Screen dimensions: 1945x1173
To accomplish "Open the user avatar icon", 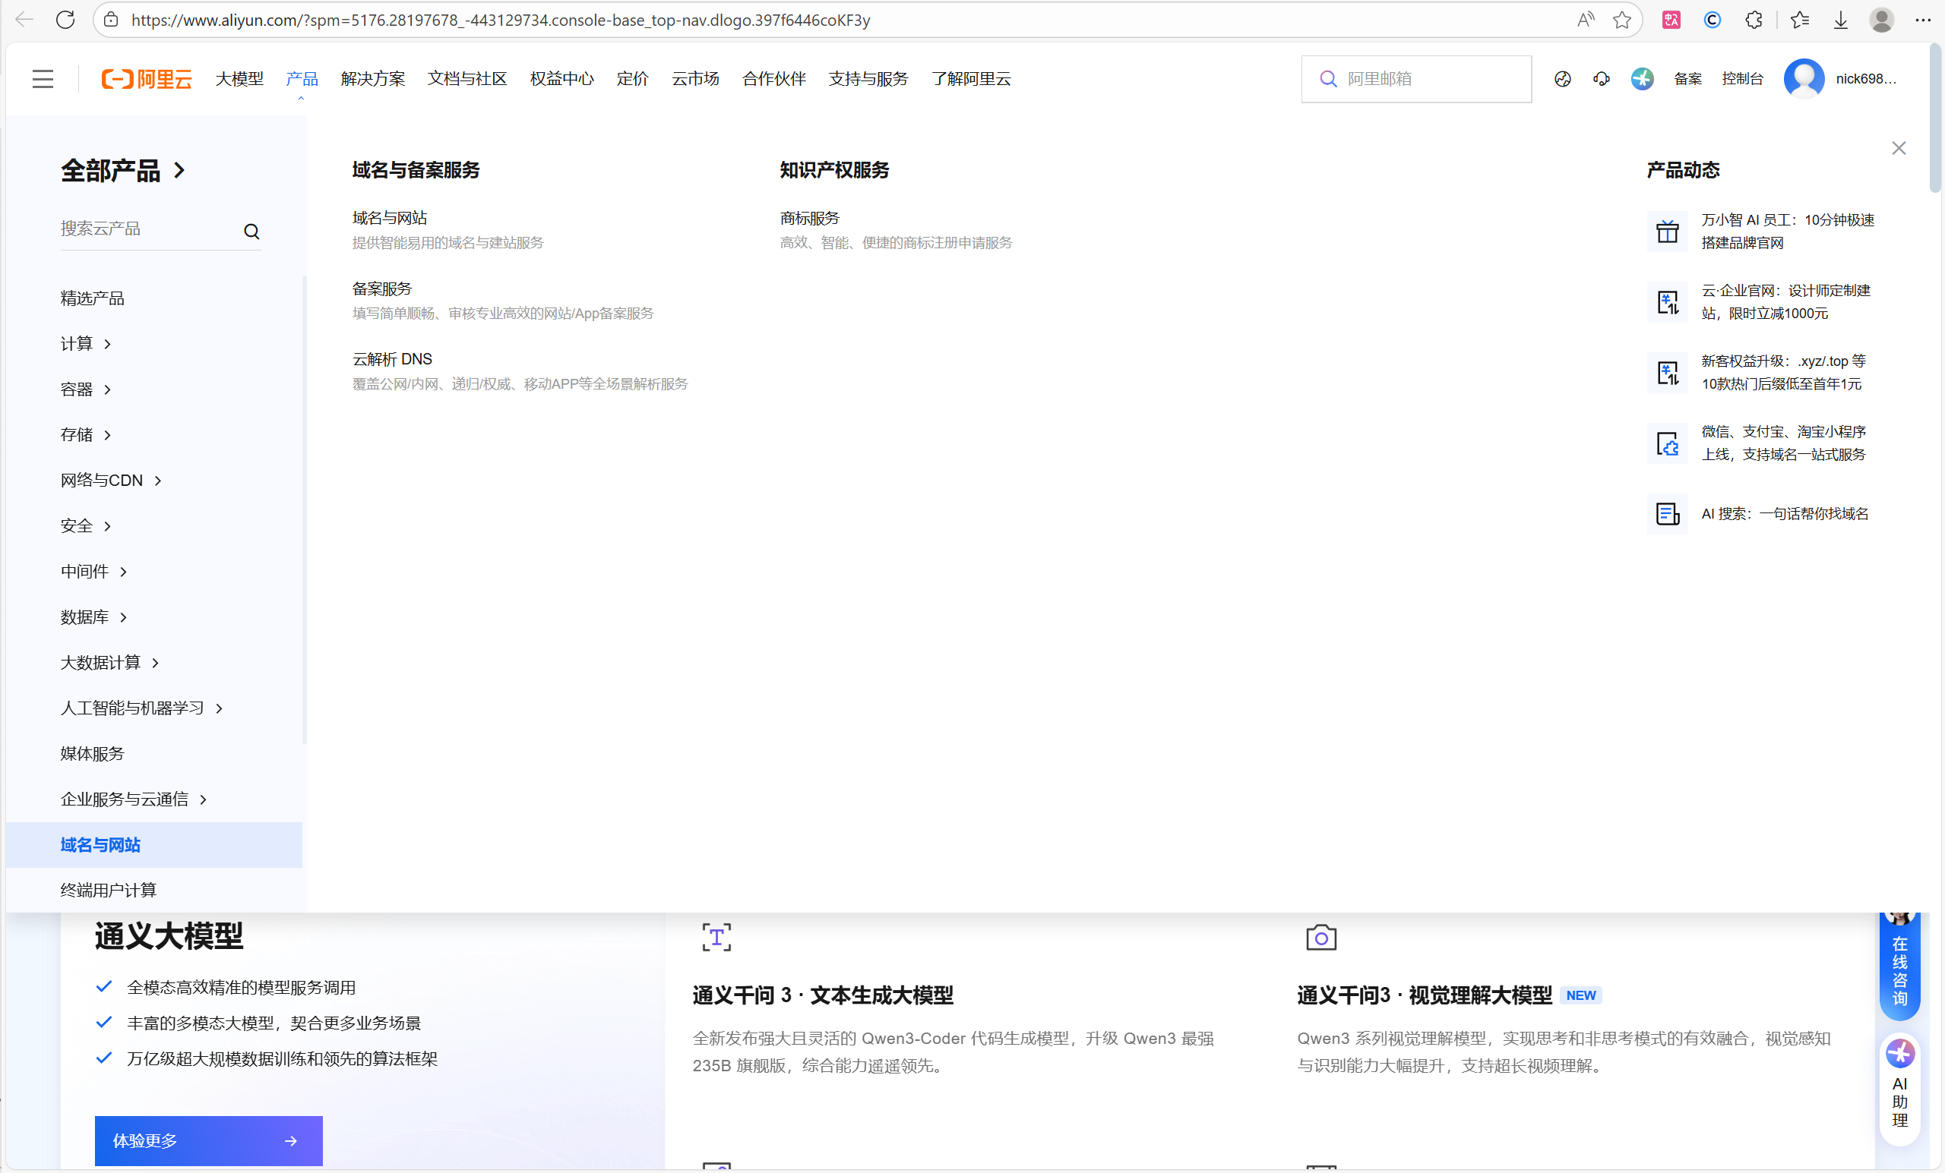I will point(1804,79).
